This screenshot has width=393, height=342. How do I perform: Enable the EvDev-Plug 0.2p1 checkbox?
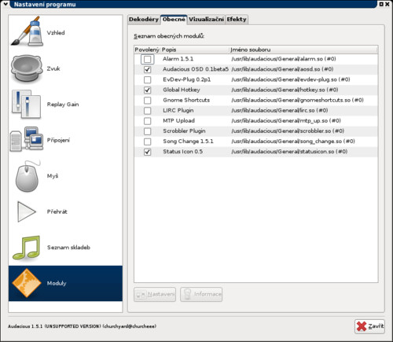pyautogui.click(x=147, y=79)
